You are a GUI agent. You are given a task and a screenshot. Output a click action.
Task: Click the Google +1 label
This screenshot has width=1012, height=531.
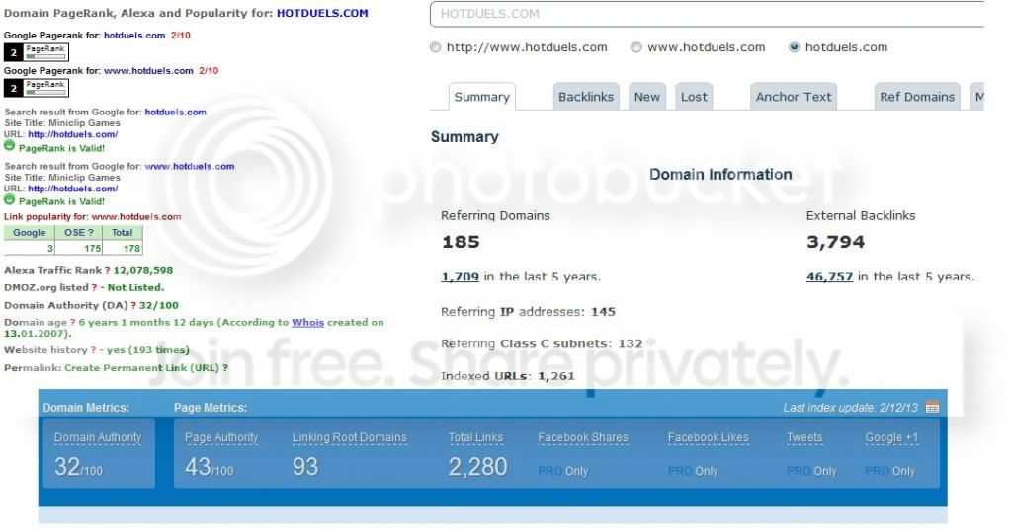tap(891, 437)
